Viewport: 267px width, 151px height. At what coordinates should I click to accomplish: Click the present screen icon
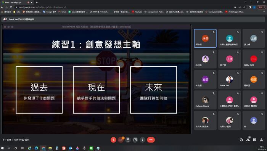pyautogui.click(x=135, y=140)
